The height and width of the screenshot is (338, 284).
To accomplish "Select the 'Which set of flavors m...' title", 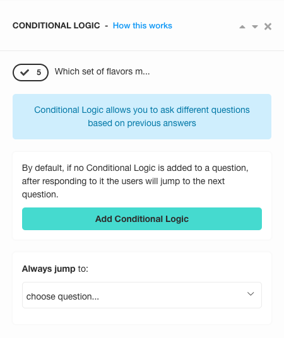I will click(102, 71).
